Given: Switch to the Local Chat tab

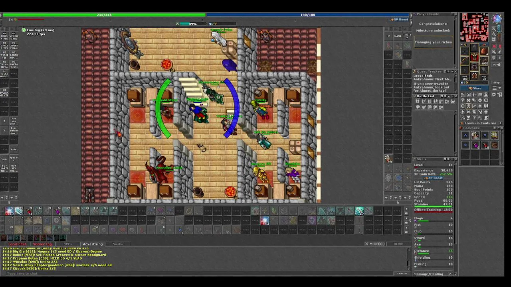Looking at the screenshot, I should pyautogui.click(x=17, y=244).
